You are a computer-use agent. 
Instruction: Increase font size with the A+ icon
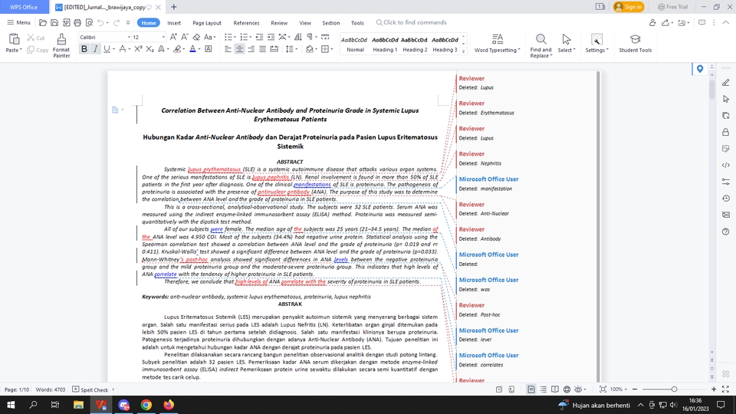(173, 37)
